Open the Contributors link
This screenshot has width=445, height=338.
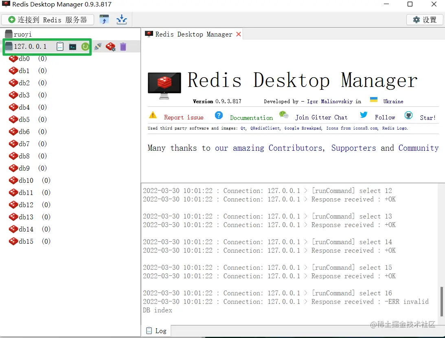coord(296,148)
